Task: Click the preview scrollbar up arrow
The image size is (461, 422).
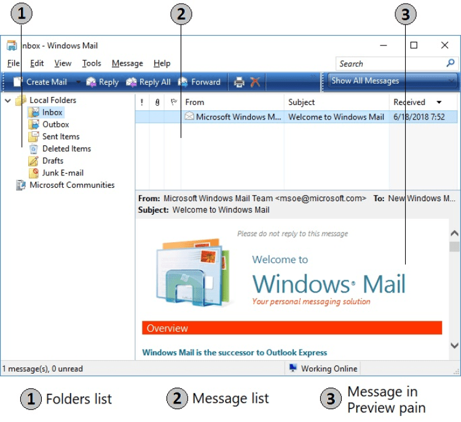Action: pos(454,233)
